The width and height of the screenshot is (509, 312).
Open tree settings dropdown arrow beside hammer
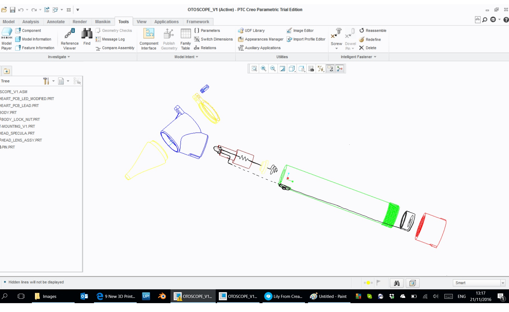pyautogui.click(x=54, y=81)
